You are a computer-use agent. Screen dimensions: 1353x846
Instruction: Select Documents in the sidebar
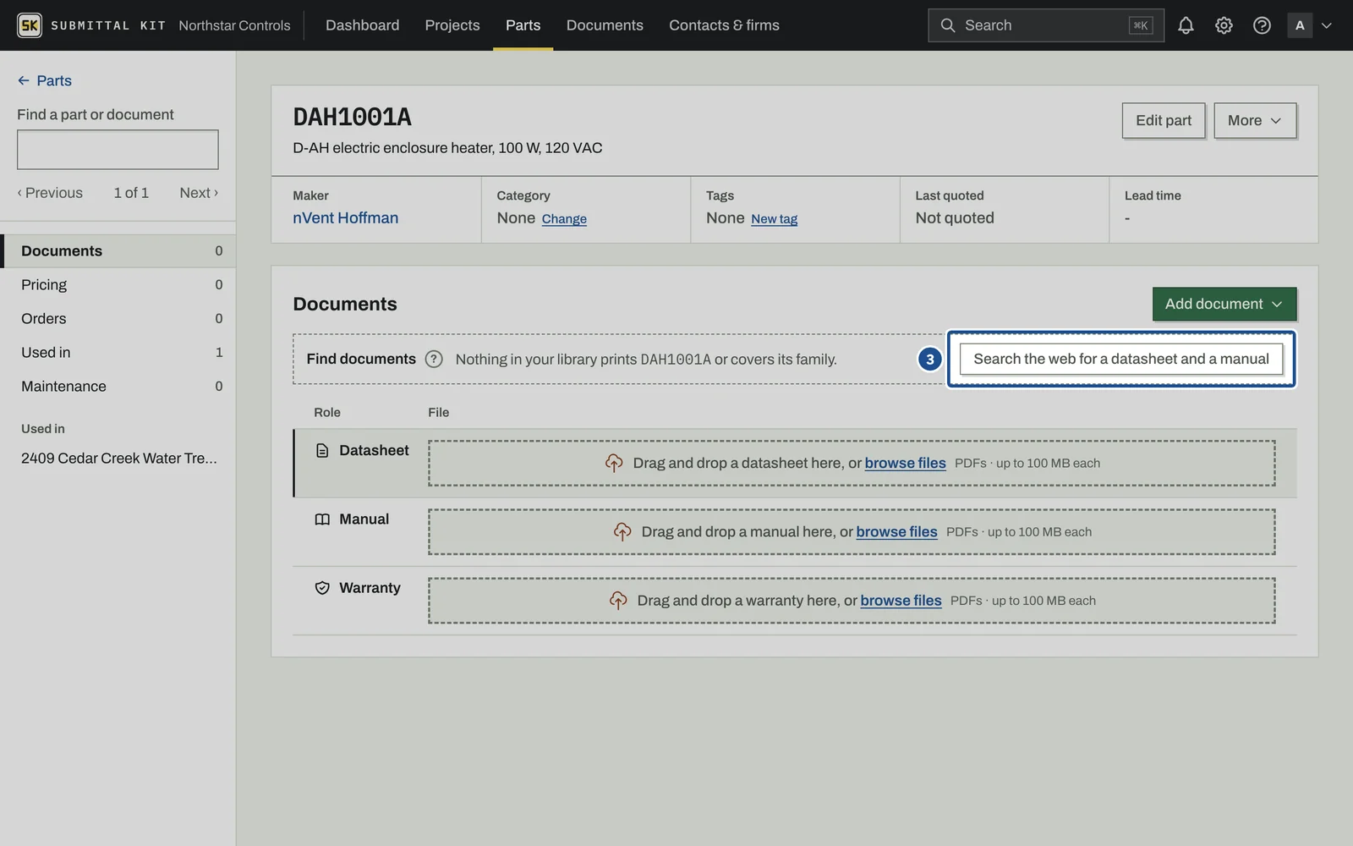click(118, 251)
